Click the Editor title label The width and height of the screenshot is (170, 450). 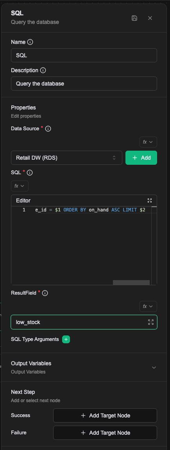coord(23,200)
